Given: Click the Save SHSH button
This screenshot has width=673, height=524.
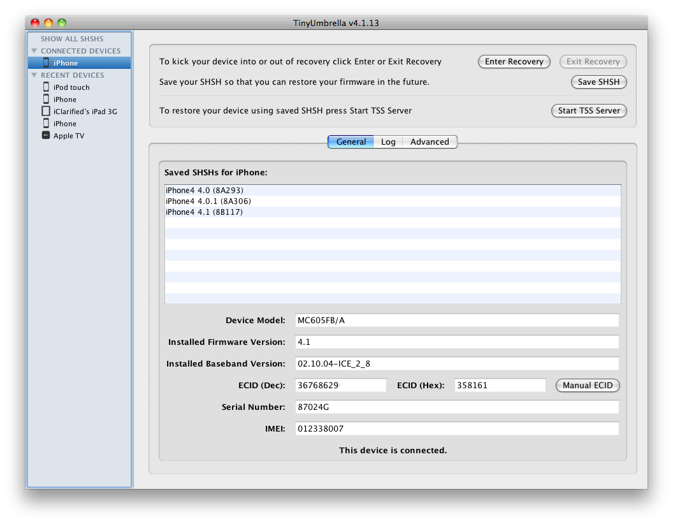Looking at the screenshot, I should point(598,82).
